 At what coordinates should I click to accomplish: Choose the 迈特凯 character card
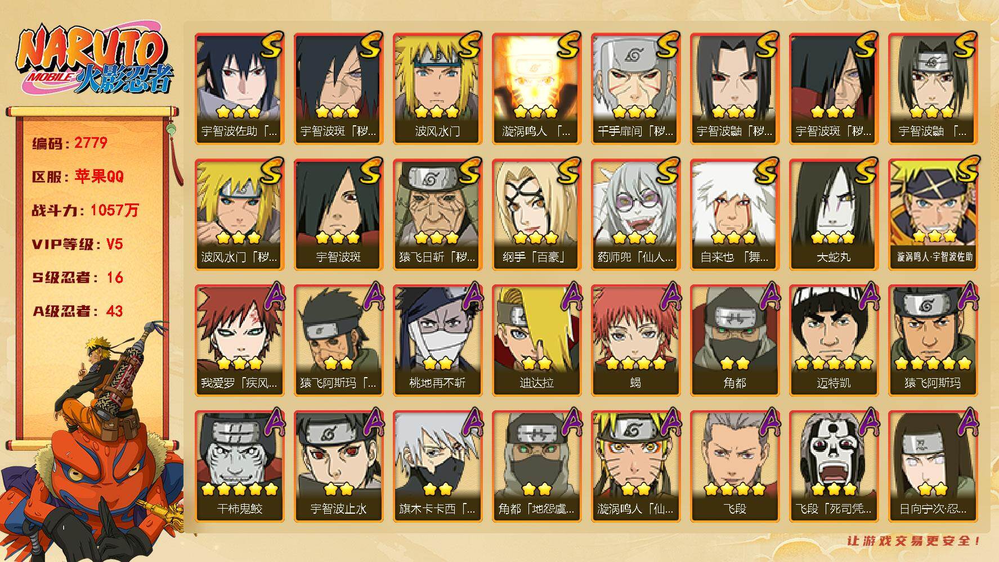pos(834,341)
